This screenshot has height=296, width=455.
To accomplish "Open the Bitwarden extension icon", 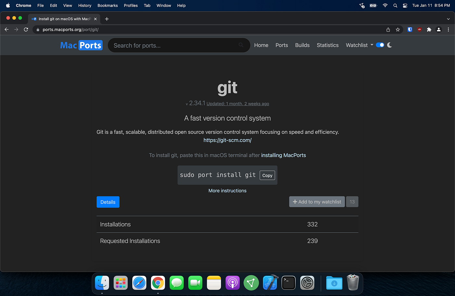I will tap(410, 30).
